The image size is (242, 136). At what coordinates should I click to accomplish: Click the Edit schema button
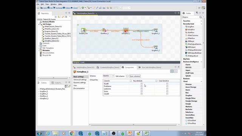click(127, 76)
